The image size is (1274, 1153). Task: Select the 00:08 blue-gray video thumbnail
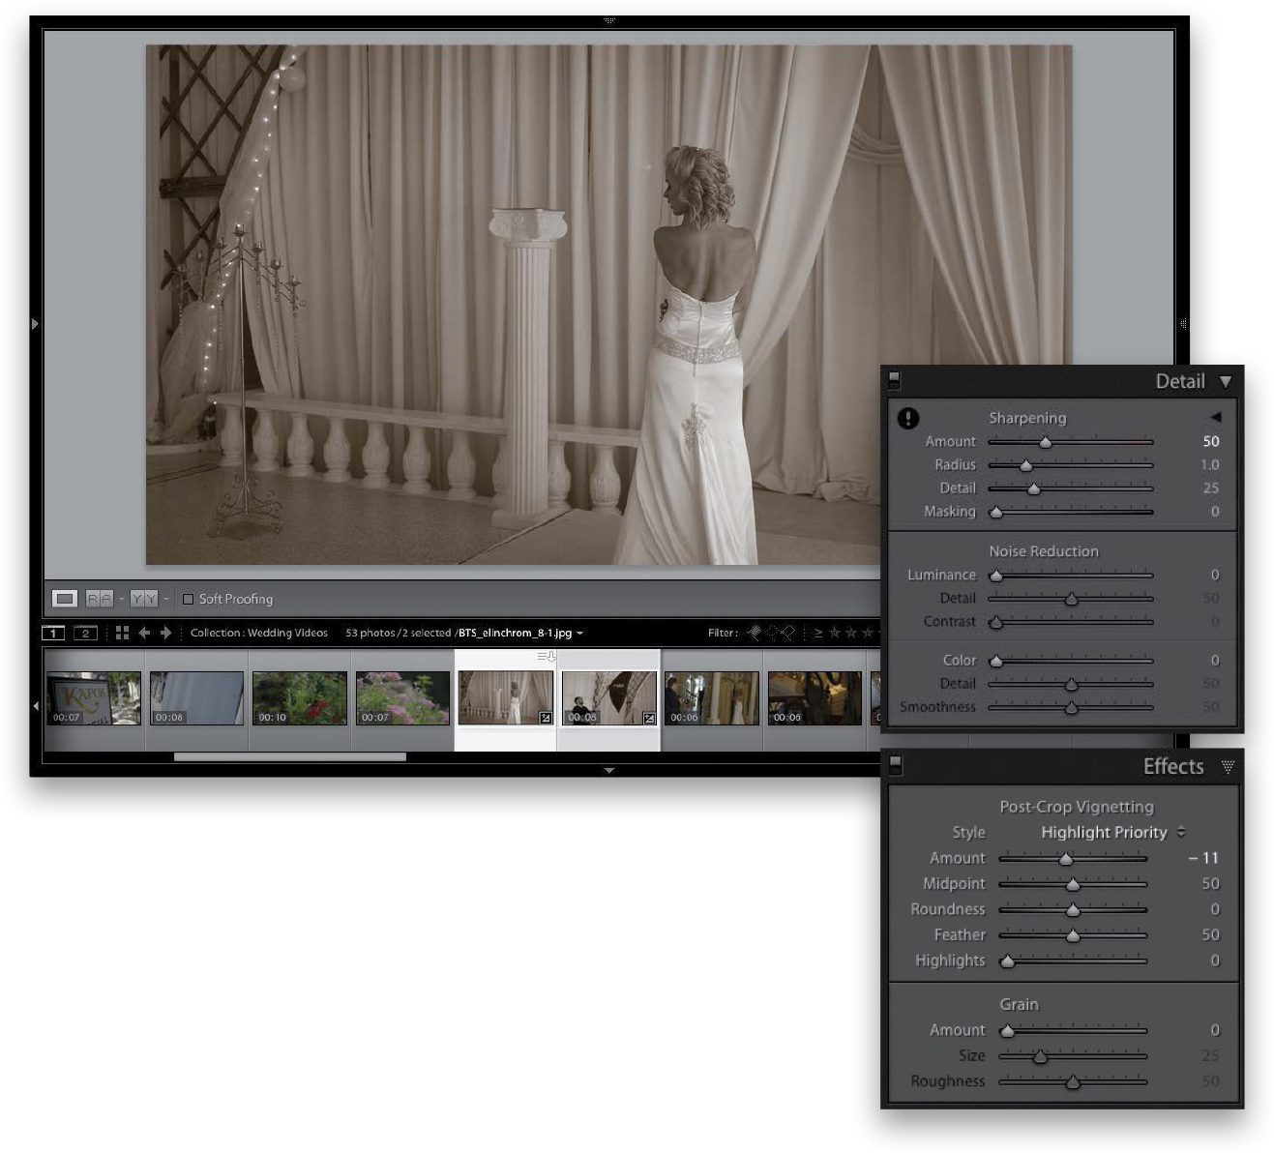click(196, 698)
